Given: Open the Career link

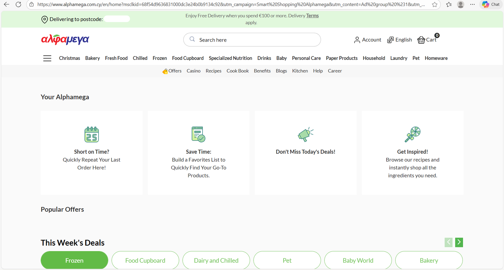Looking at the screenshot, I should click(x=335, y=71).
